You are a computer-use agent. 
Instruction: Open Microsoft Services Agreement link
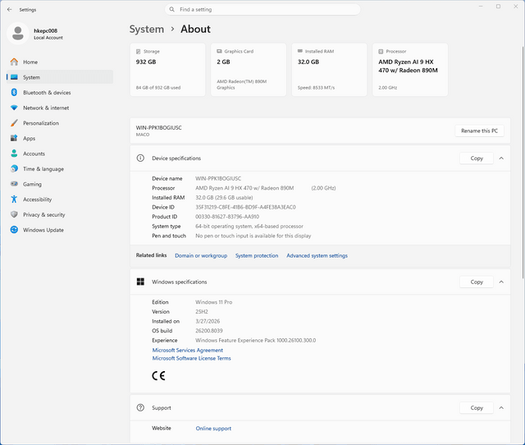(188, 350)
